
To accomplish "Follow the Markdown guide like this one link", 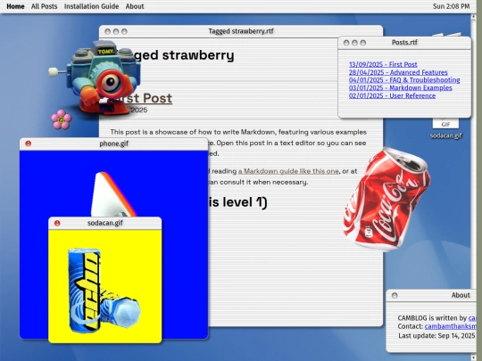I will point(288,171).
